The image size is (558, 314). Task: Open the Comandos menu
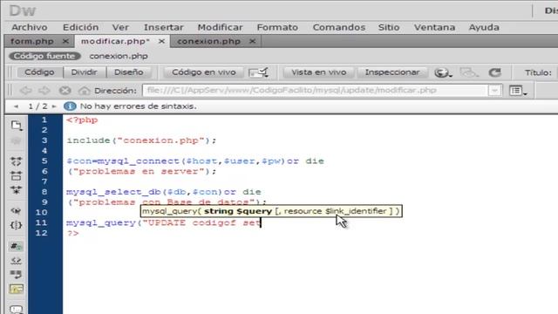[339, 27]
